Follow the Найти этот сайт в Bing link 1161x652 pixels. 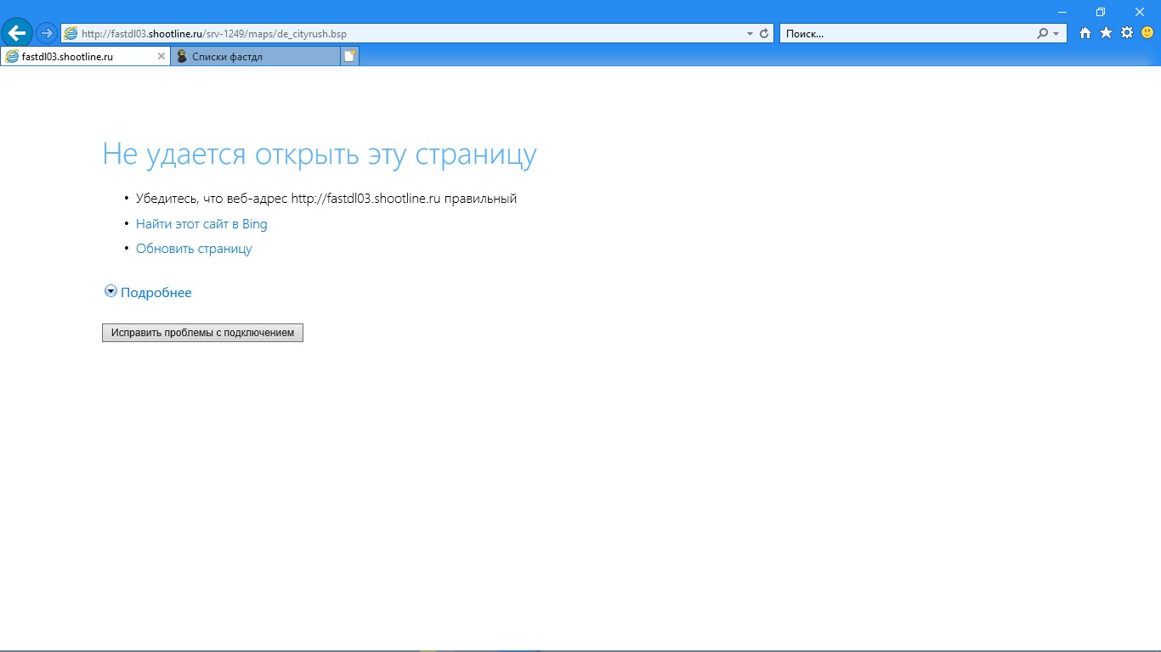(x=201, y=224)
